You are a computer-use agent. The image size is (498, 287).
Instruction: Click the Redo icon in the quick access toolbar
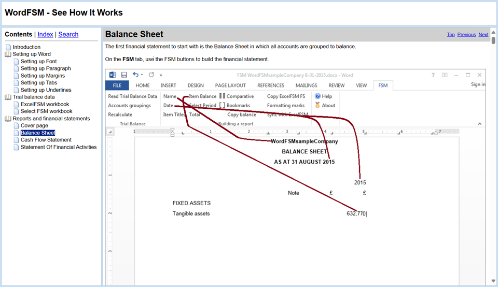151,75
